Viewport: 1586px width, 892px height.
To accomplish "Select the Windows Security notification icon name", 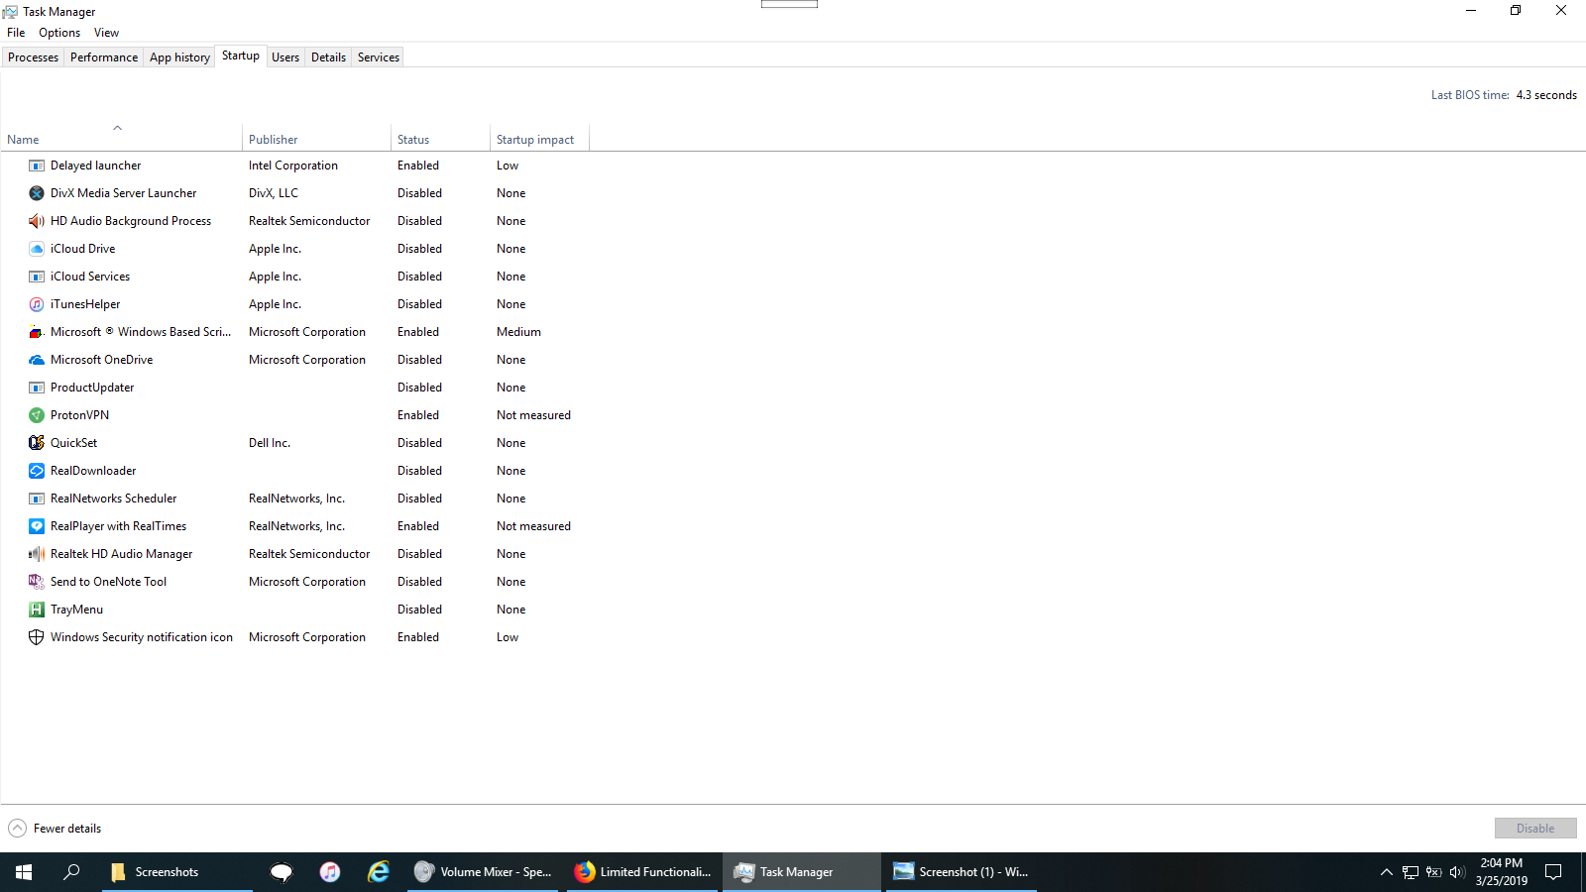I will click(142, 637).
